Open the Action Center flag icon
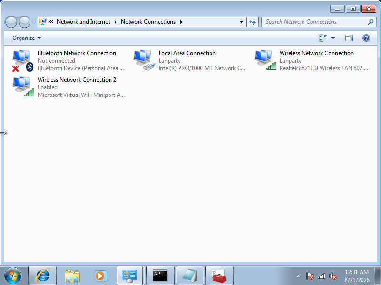 (x=310, y=276)
